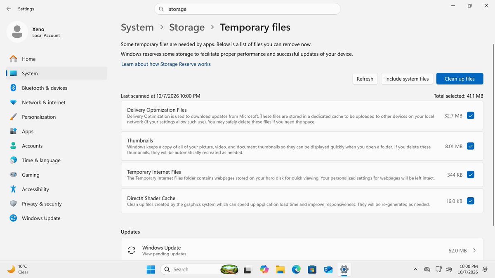
Task: Click the Last scanned timestamp text
Action: (x=160, y=96)
